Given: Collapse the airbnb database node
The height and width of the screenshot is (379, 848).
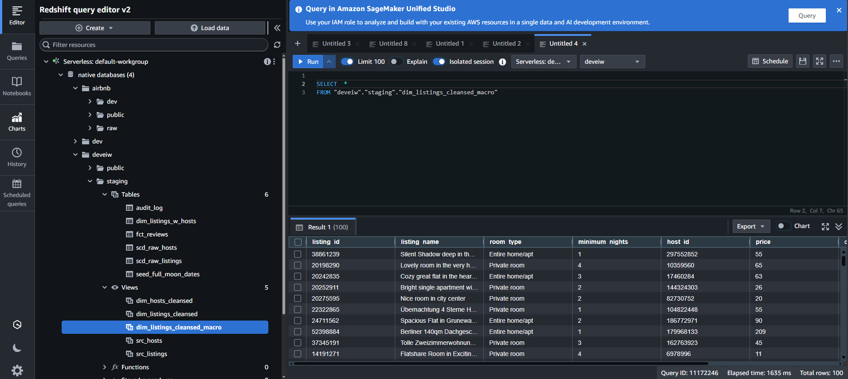Looking at the screenshot, I should 75,88.
